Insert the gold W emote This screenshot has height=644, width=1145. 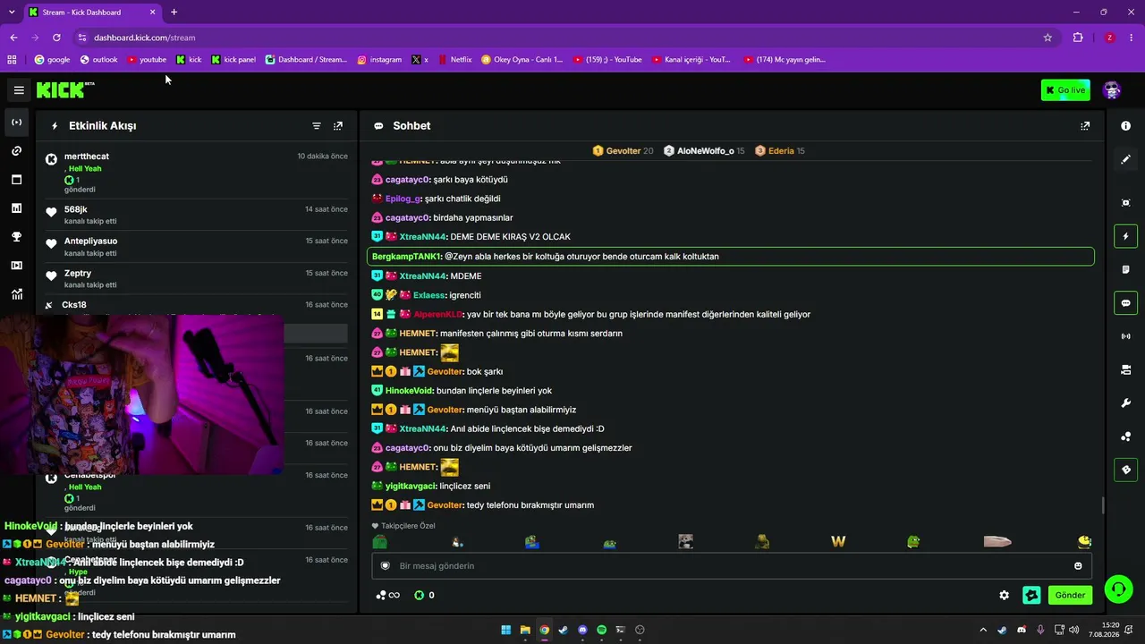838,541
